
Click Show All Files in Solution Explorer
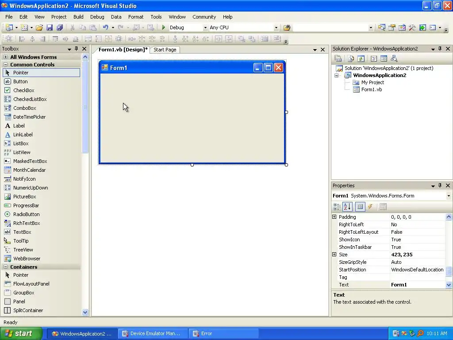click(350, 59)
